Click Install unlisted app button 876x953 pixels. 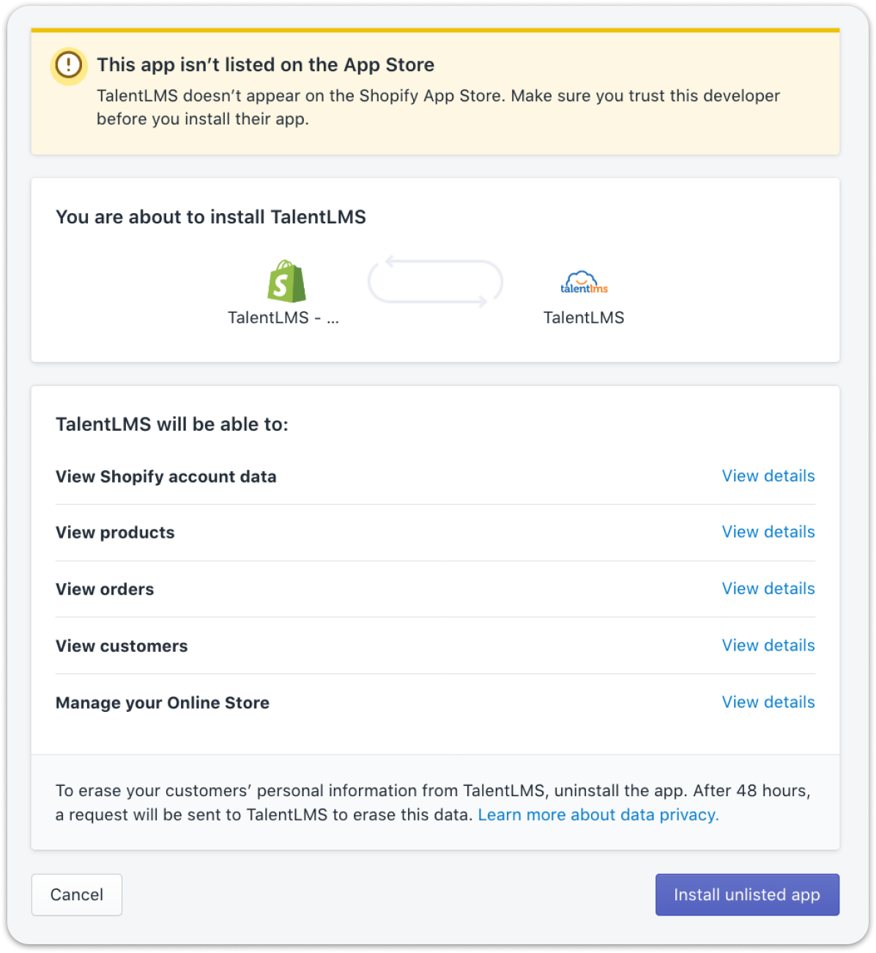(x=747, y=894)
